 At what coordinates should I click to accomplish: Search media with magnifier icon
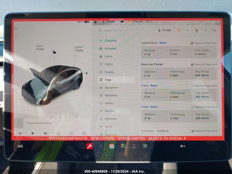[x=84, y=133]
